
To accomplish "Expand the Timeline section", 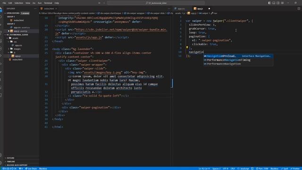I will [x=11, y=161].
